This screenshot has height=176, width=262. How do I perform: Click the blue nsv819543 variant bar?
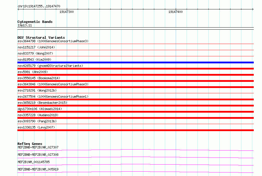click(135, 62)
